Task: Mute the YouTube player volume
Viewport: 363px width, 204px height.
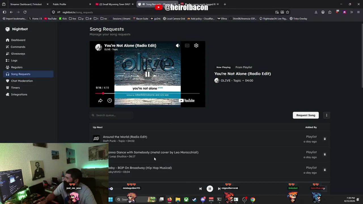Action: click(178, 45)
